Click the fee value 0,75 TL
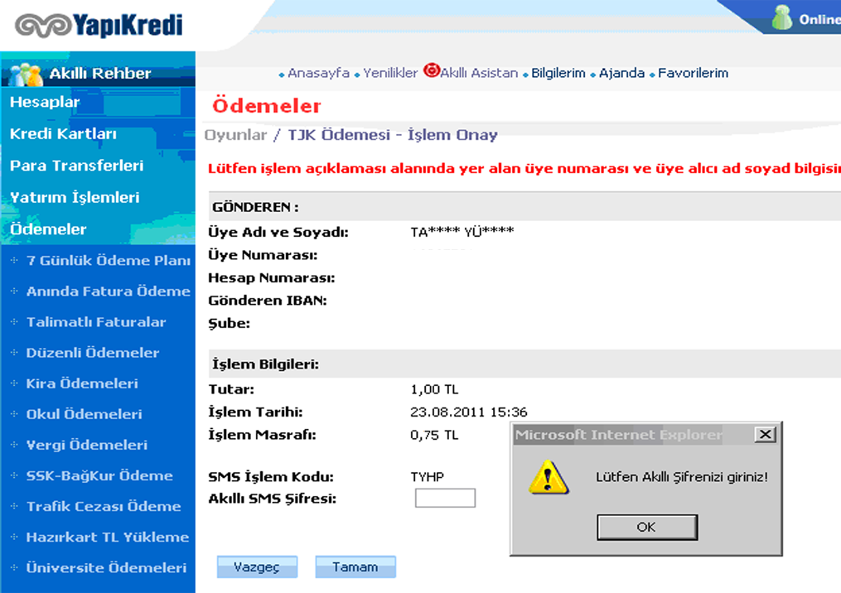The image size is (841, 593). pos(434,435)
